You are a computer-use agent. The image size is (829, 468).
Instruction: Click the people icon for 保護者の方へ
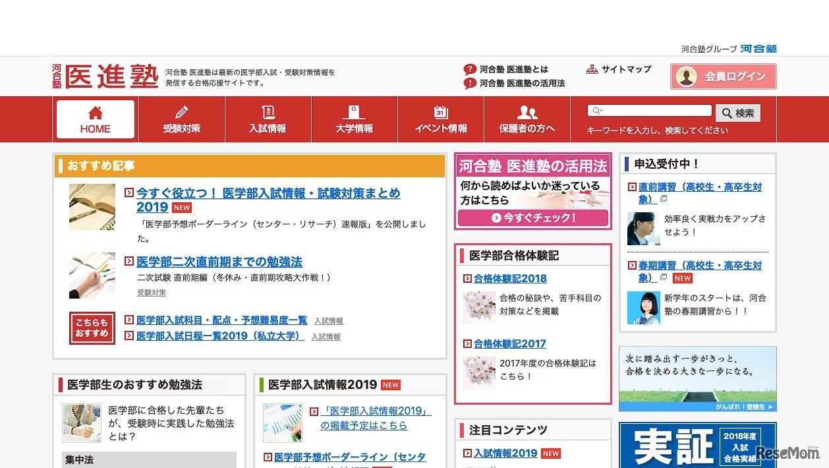click(x=527, y=111)
